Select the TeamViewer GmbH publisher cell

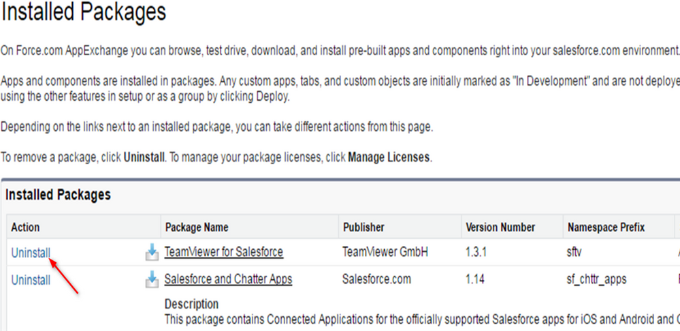pyautogui.click(x=385, y=251)
